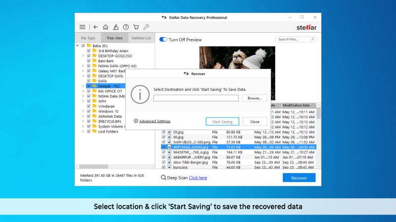Open the hamburger menu icon

82,27
